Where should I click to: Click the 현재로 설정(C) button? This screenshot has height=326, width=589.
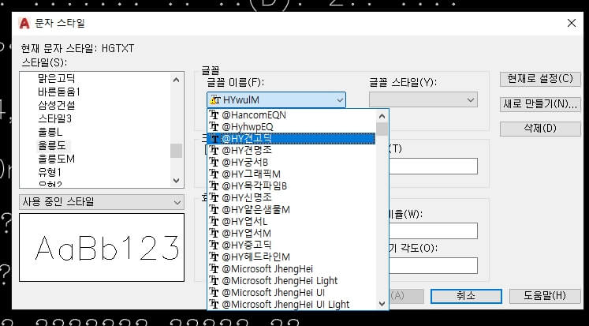click(x=540, y=79)
